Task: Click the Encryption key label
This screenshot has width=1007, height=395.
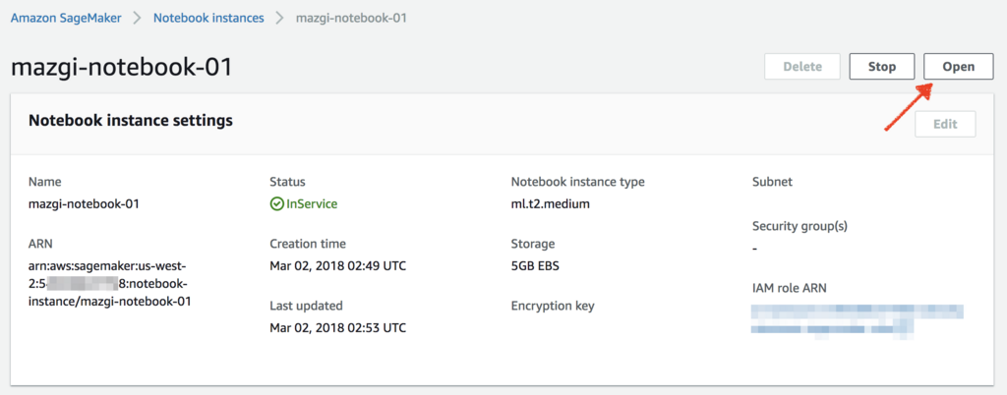Action: coord(553,306)
